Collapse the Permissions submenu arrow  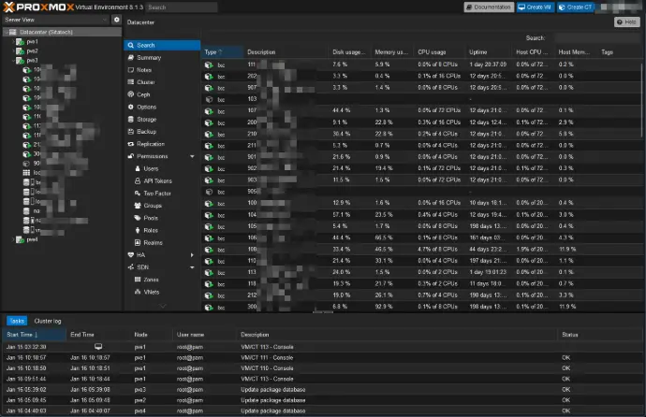[192, 156]
